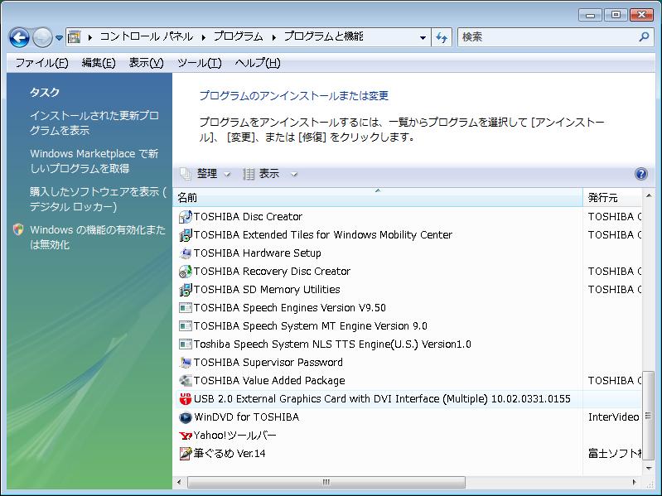Viewport: 662px width, 496px height.
Task: Click the Speech System MT Engine icon
Action: pos(186,326)
